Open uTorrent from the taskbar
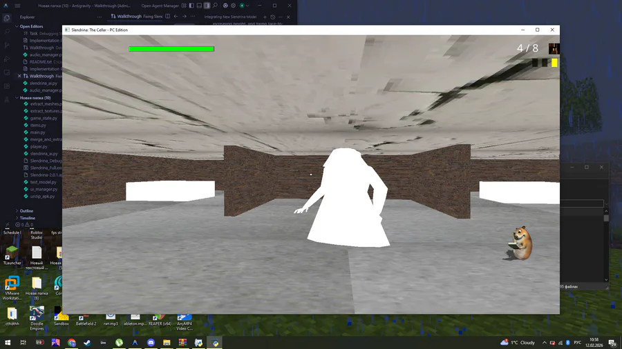This screenshot has height=349, width=622. point(119,343)
